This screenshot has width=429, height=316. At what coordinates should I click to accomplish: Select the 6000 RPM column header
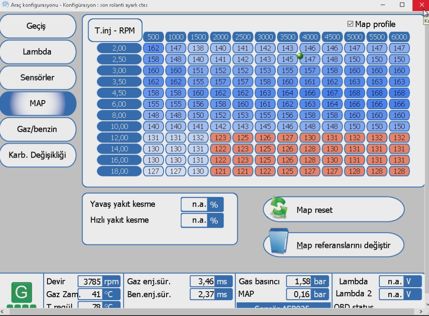[399, 37]
